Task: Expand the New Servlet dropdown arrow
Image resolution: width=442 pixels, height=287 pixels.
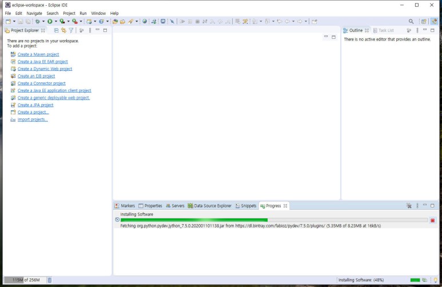Action: pyautogui.click(x=107, y=21)
